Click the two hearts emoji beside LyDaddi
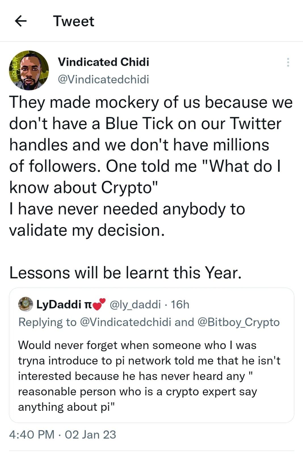The width and height of the screenshot is (303, 454). point(99,304)
